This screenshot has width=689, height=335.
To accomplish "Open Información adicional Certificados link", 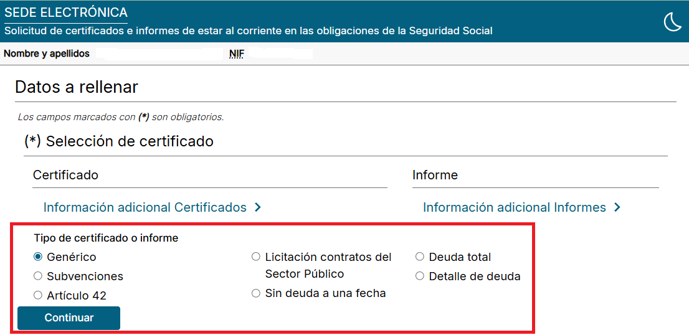I will (x=145, y=207).
